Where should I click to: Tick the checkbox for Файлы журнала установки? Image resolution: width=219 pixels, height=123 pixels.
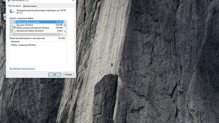point(11,22)
